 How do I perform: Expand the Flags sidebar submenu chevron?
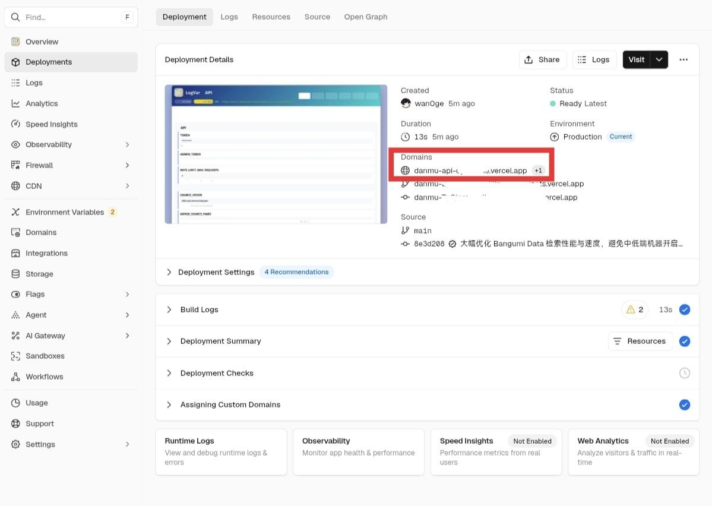coord(127,295)
